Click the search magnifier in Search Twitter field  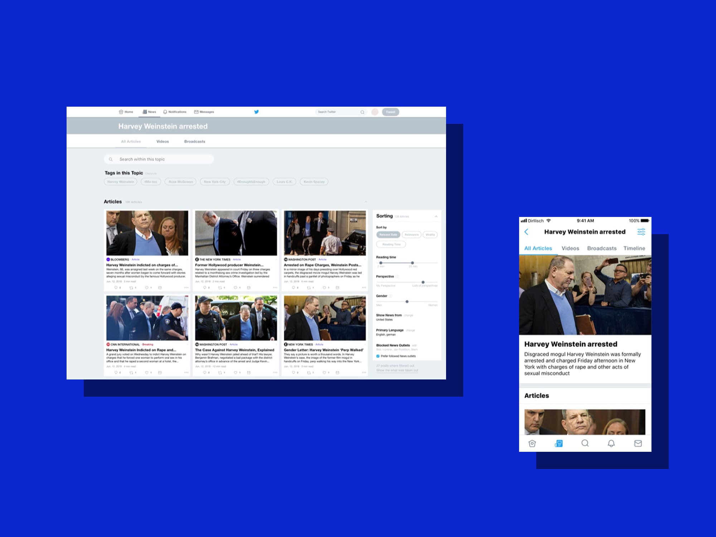[362, 112]
